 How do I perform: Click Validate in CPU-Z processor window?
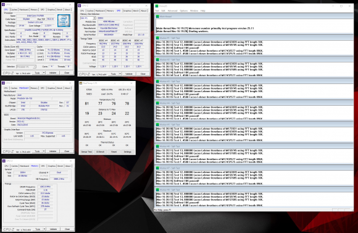tap(52, 73)
